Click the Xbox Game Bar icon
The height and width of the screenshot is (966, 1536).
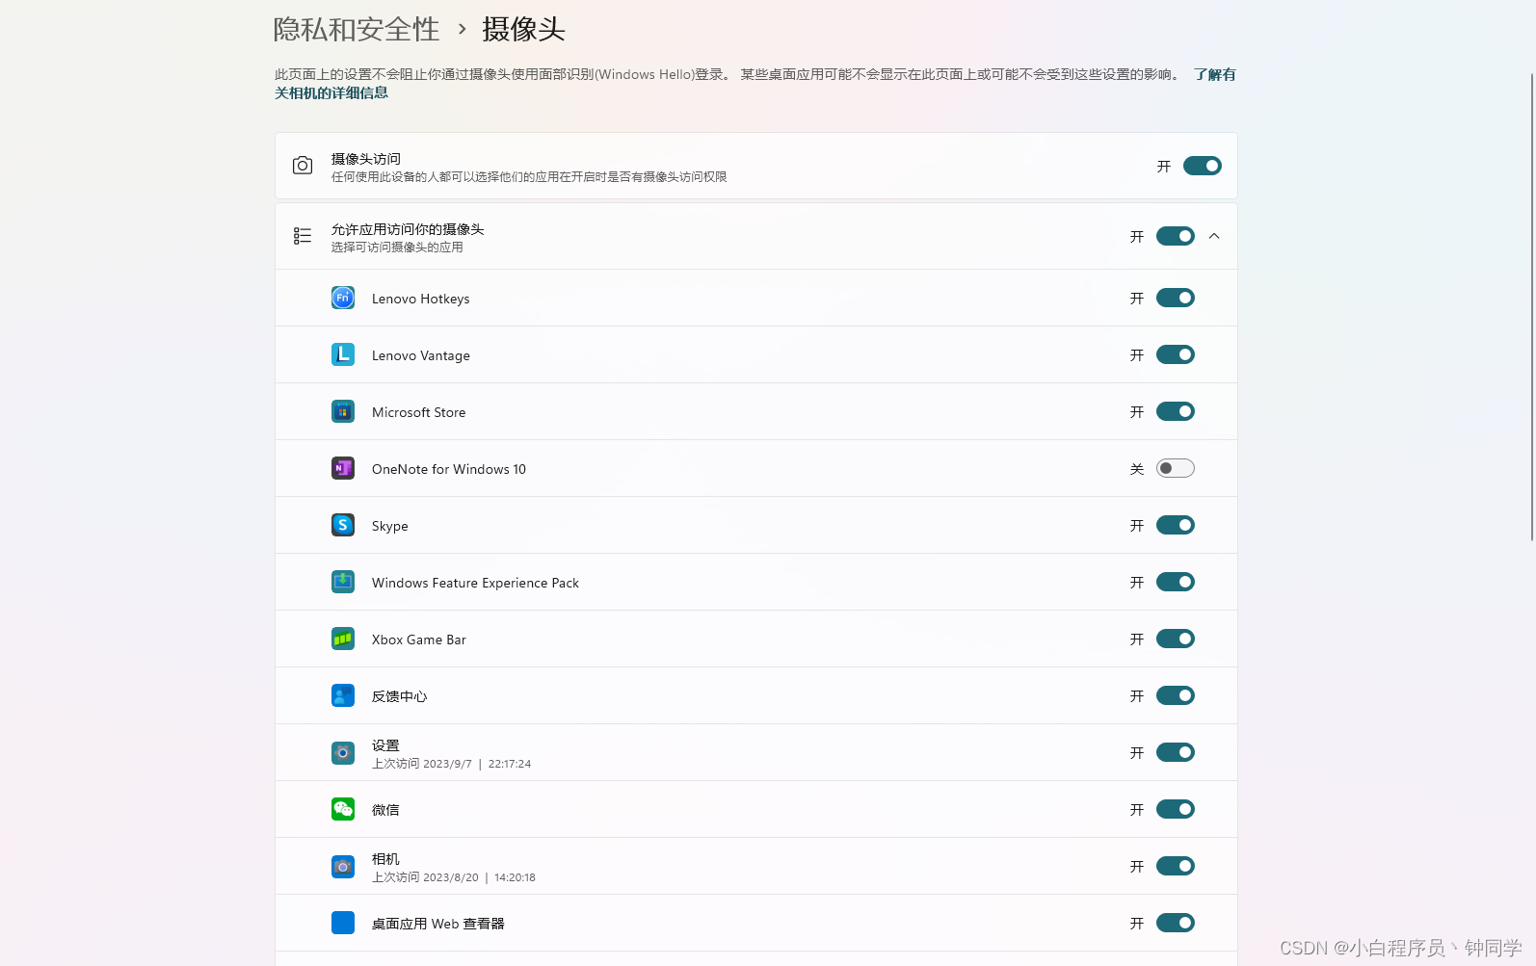(x=343, y=639)
